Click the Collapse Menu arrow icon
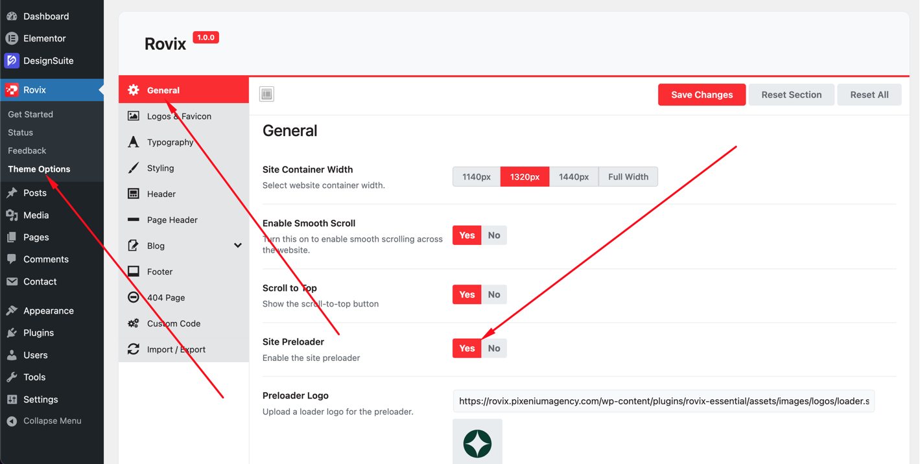This screenshot has height=464, width=920. click(12, 421)
